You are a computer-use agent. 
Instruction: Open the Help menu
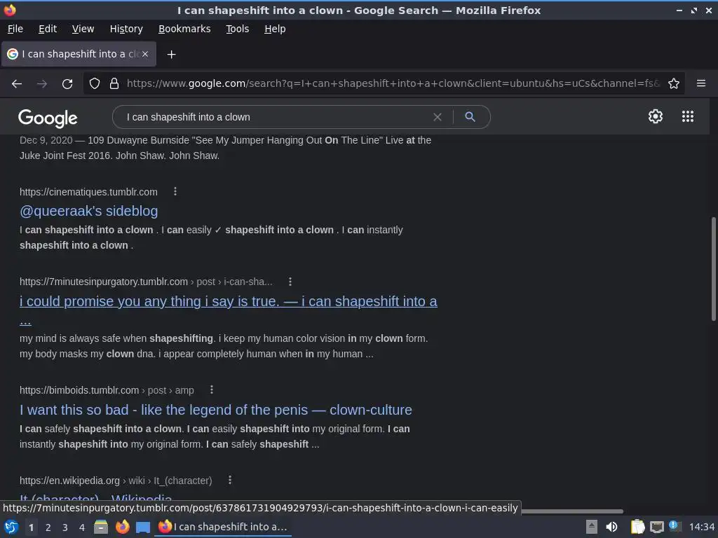275,29
